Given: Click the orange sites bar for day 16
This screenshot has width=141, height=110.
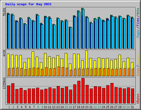Looking at the screenshot, I should pyautogui.click(x=71, y=73).
